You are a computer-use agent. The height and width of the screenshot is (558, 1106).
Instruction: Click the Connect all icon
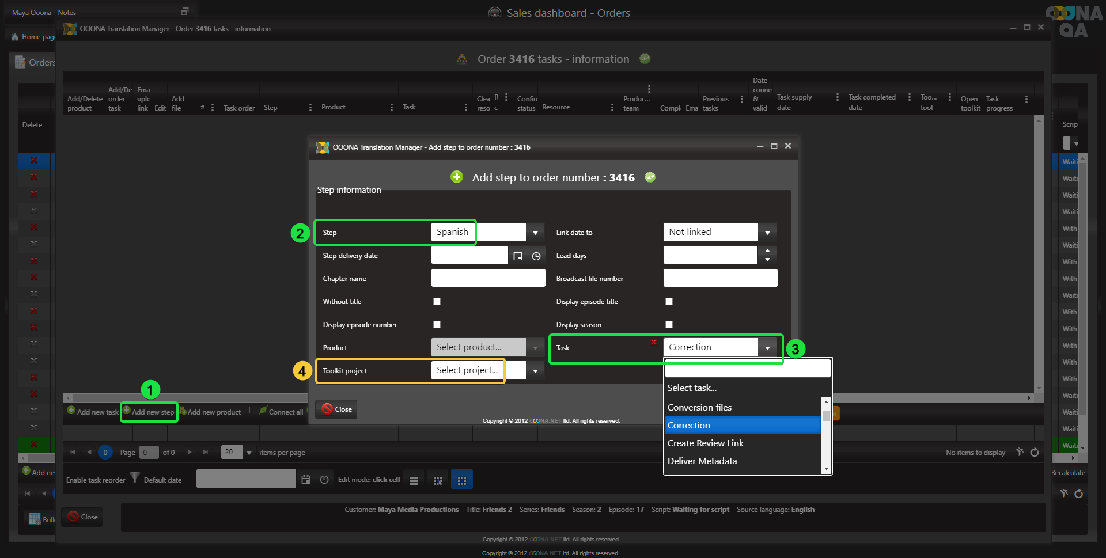click(263, 411)
